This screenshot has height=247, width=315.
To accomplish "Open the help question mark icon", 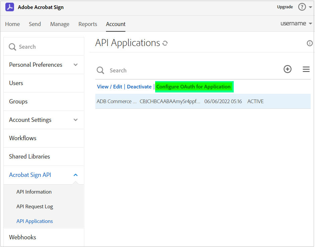I will click(x=302, y=7).
